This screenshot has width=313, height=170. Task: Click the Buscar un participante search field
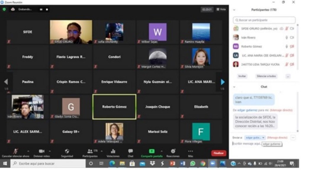click(x=264, y=20)
